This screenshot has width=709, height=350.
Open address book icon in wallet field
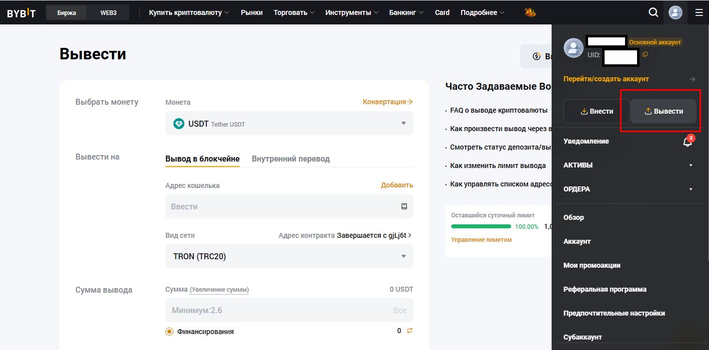[404, 206]
